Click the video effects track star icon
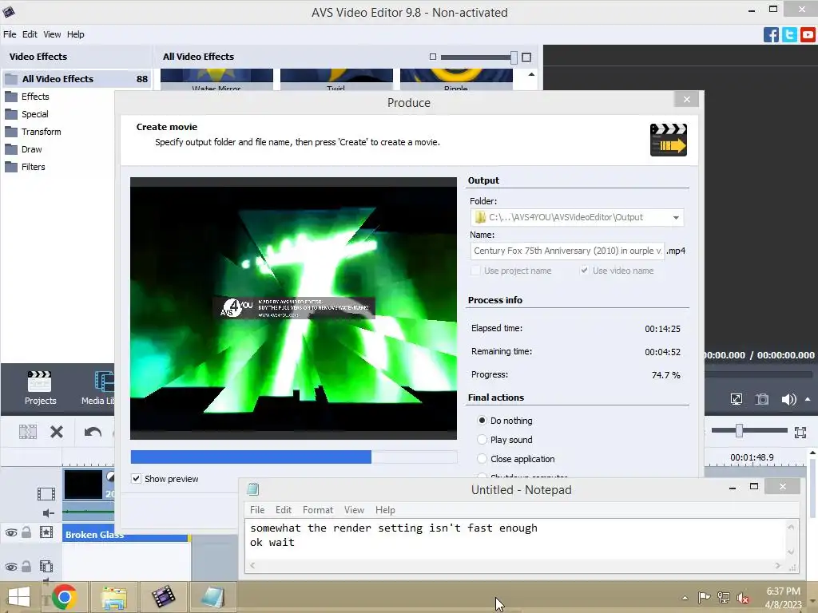This screenshot has height=613, width=818. point(46,532)
